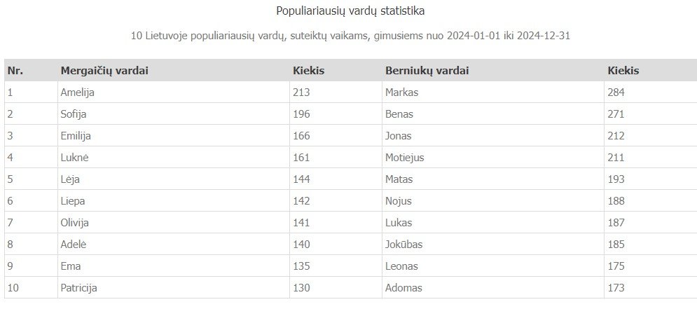Click the Populiariausių vardų statistika title
Viewport: 697px width, 309px height.
[350, 11]
